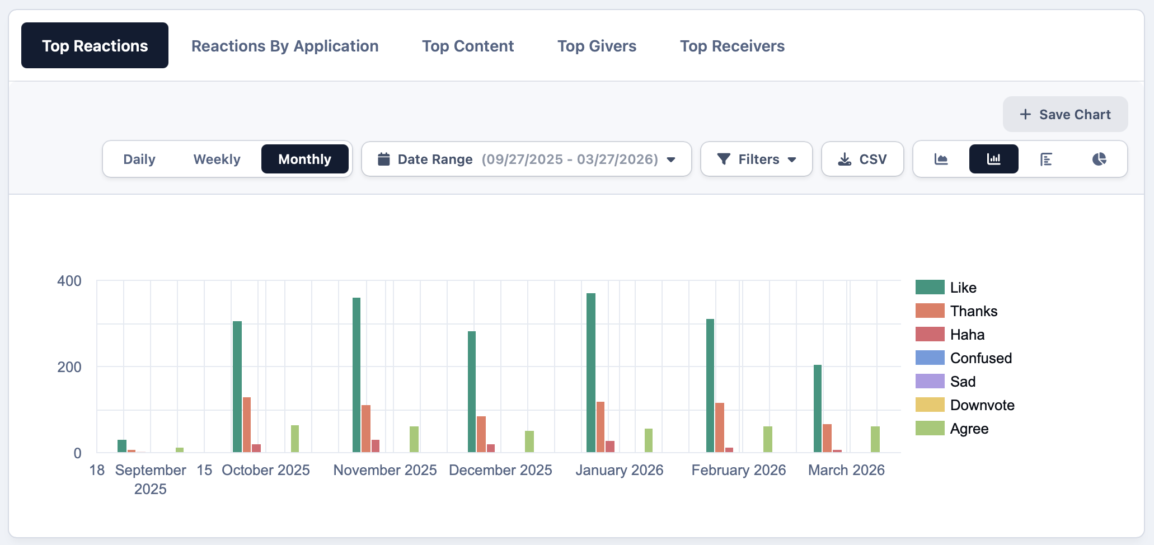Click the Haha legend label
This screenshot has width=1154, height=545.
pos(967,335)
